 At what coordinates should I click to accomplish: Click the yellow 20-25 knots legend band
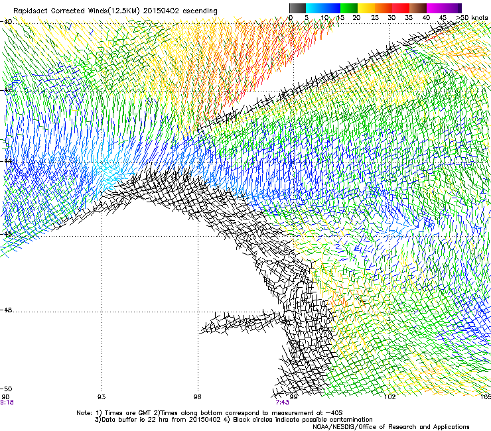tap(366, 8)
